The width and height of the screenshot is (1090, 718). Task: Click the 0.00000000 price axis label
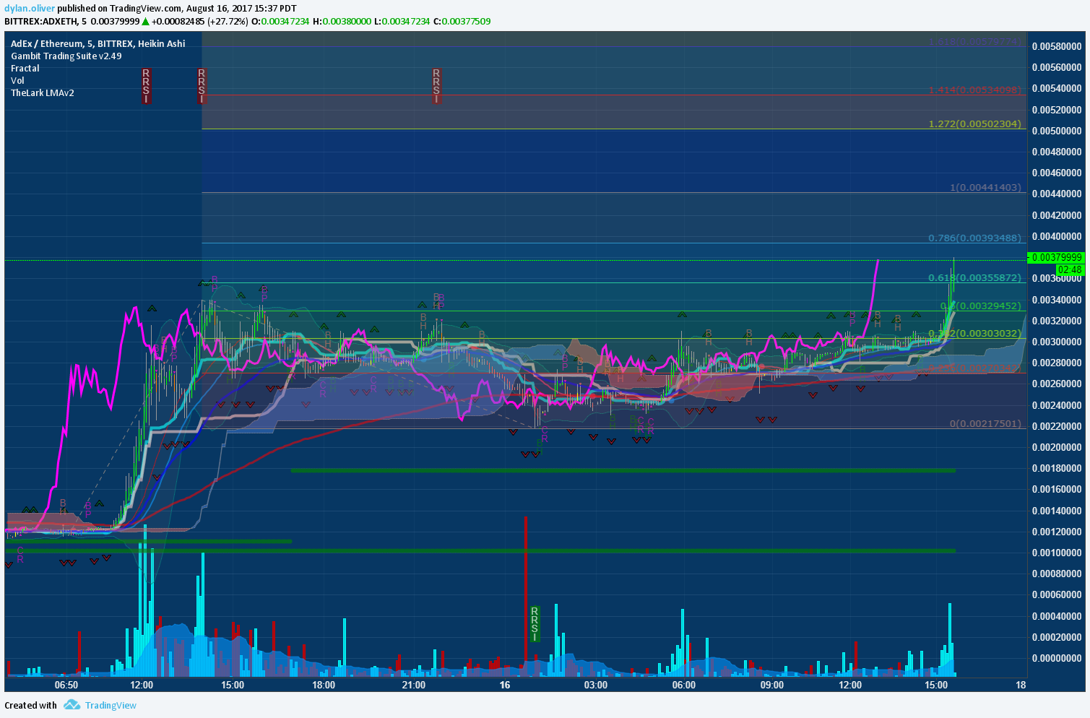pos(1057,658)
